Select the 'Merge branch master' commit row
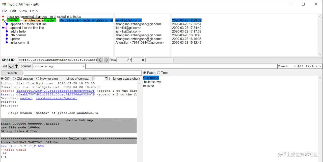The height and width of the screenshot is (162, 323). coord(86,20)
